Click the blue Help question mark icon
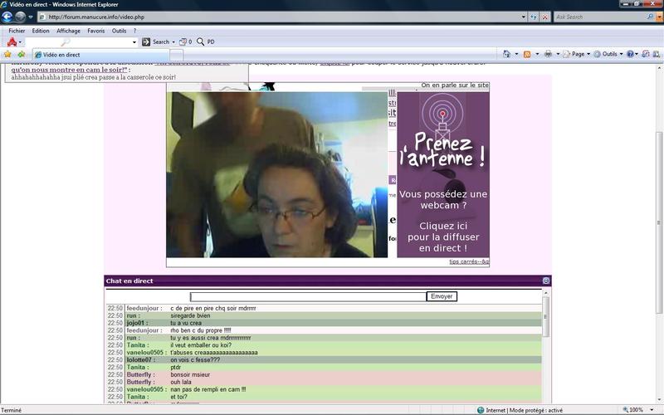Image resolution: width=664 pixels, height=415 pixels. (x=632, y=54)
